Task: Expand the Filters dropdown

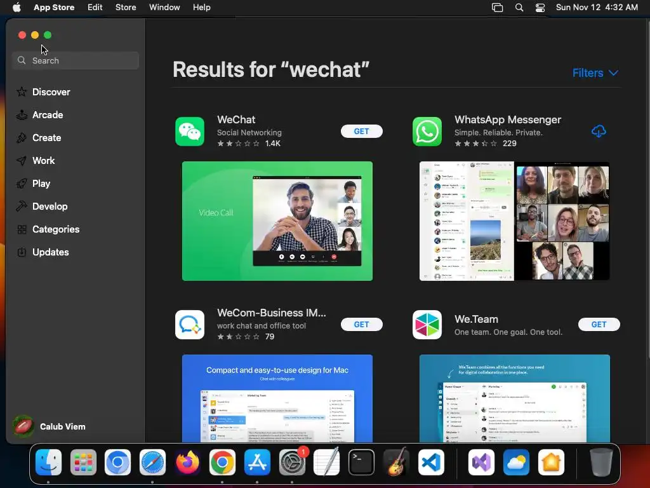Action: (x=595, y=73)
